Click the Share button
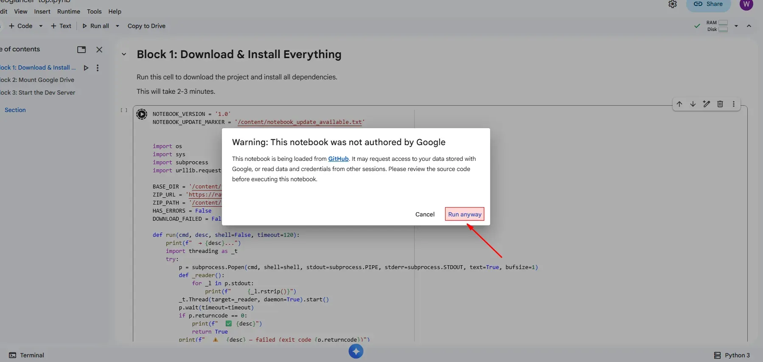This screenshot has height=362, width=763. pos(708,4)
